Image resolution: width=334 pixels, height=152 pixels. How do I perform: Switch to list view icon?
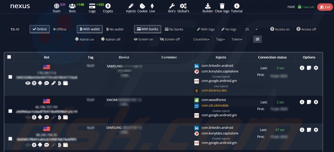pyautogui.click(x=257, y=39)
